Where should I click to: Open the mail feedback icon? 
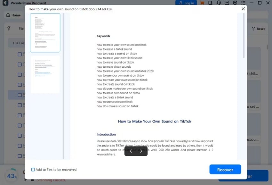[227, 3]
